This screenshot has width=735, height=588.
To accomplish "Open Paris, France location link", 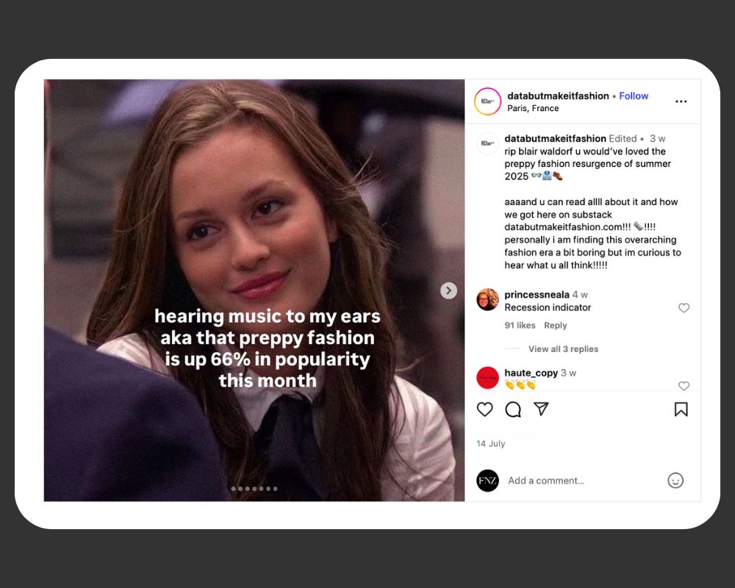I will click(533, 108).
